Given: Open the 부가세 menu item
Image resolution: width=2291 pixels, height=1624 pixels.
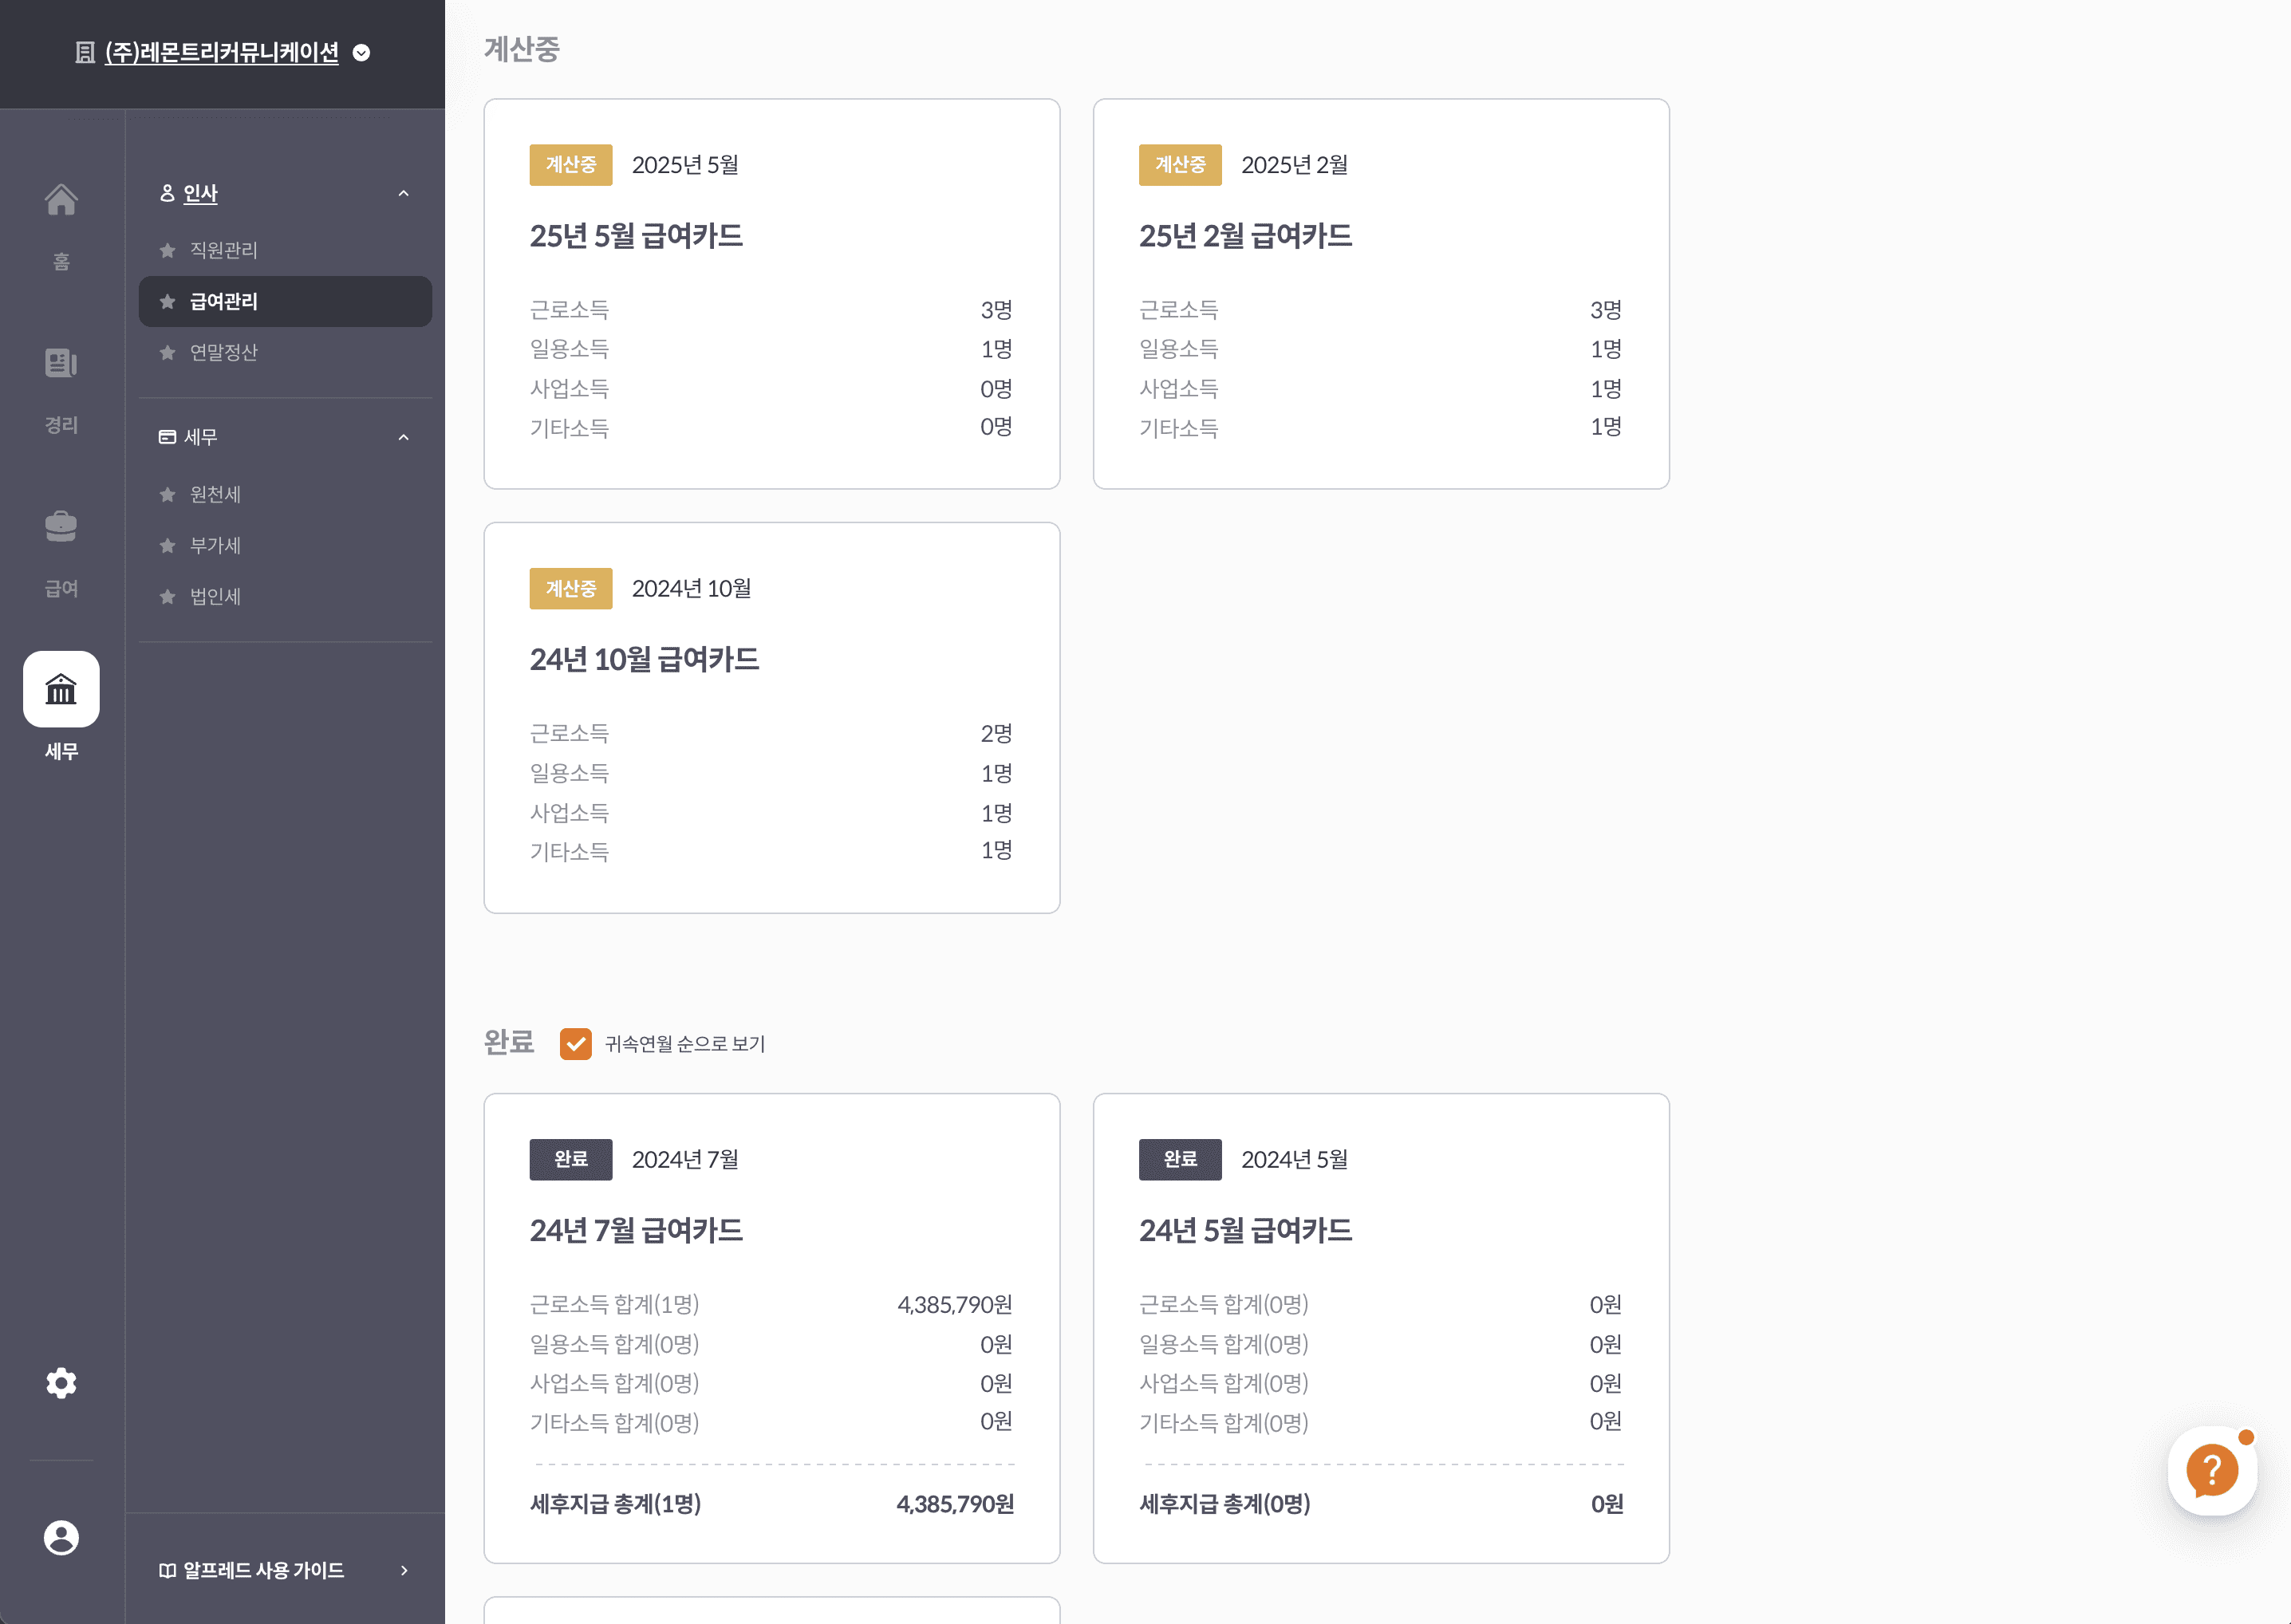Looking at the screenshot, I should tap(215, 545).
